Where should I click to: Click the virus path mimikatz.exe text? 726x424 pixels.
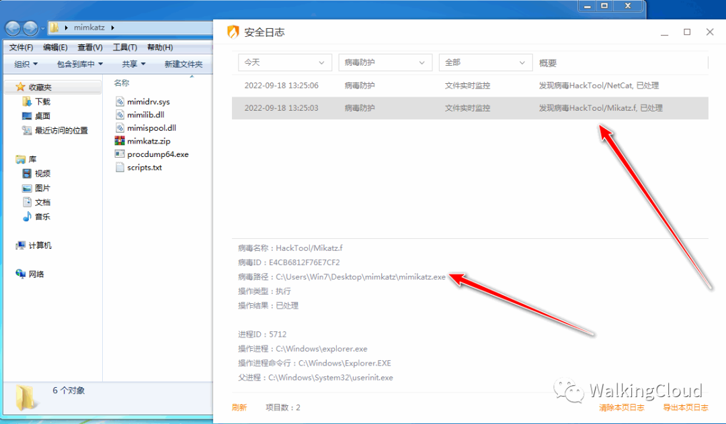(341, 276)
